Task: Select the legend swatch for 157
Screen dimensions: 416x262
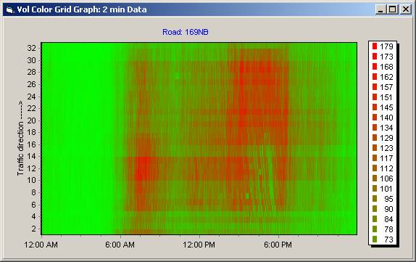Action: [x=375, y=87]
